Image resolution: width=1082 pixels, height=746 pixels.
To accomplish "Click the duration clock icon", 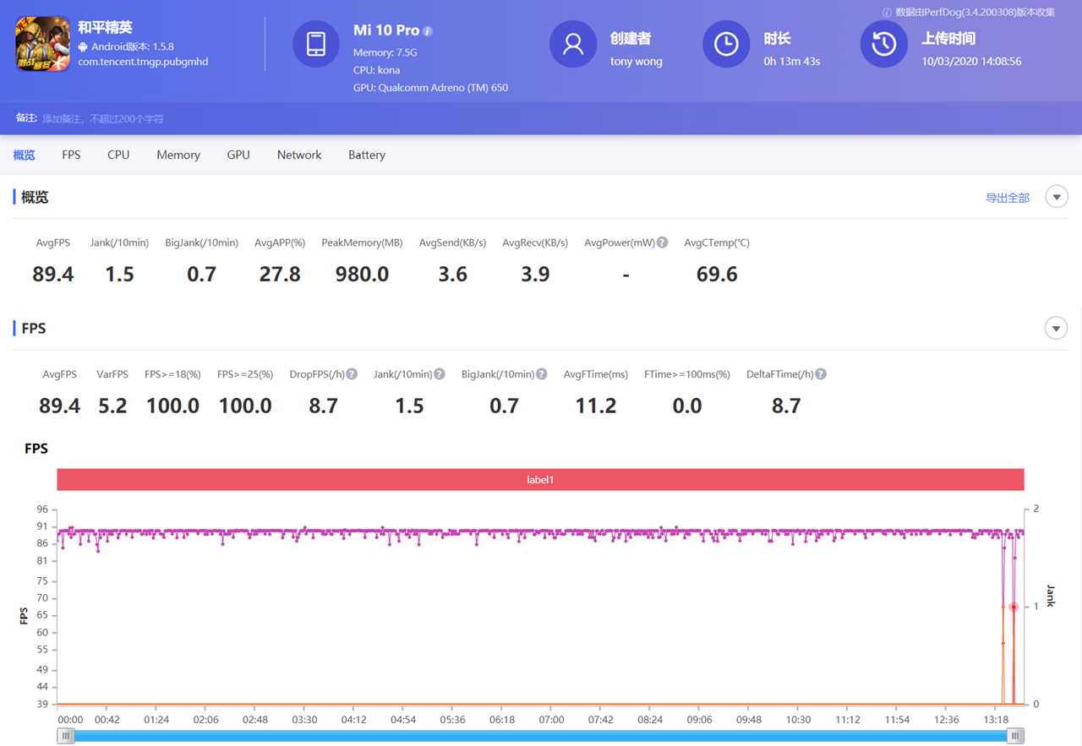I will tap(726, 44).
